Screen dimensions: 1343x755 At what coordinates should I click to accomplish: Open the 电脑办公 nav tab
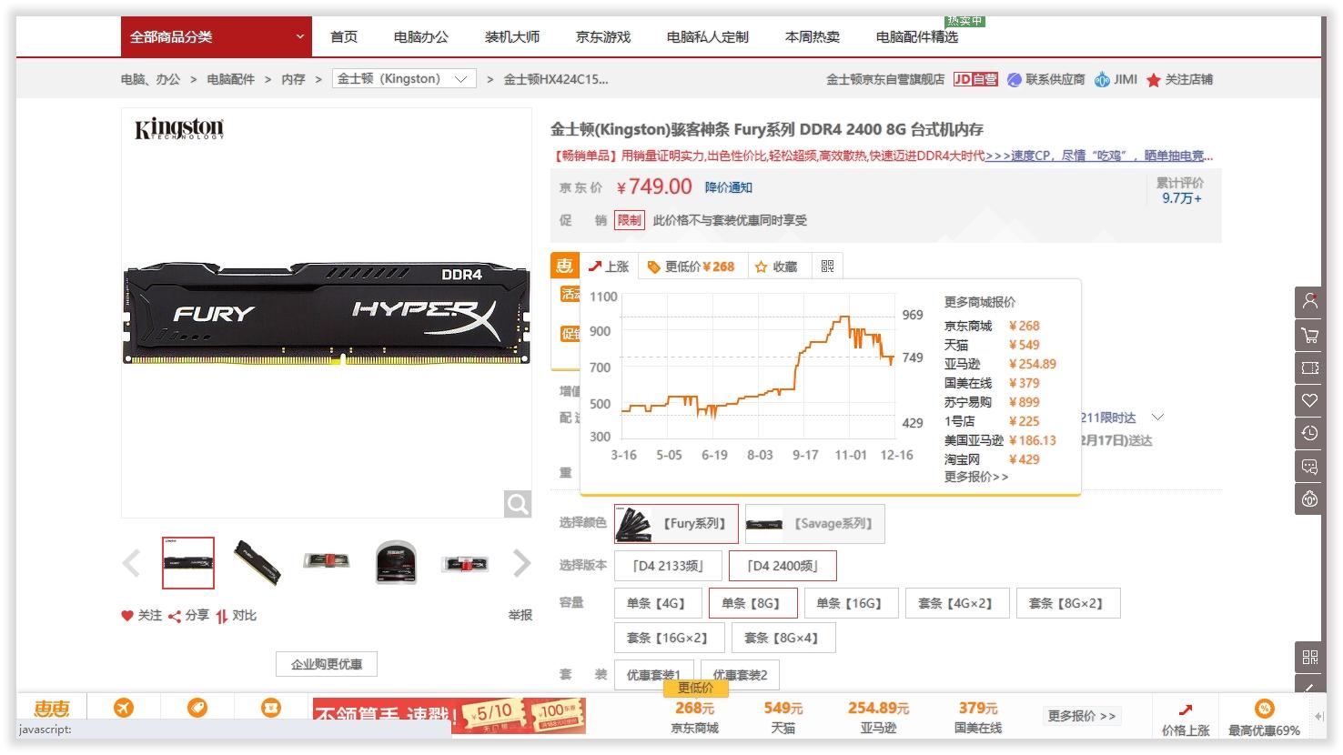[x=421, y=36]
